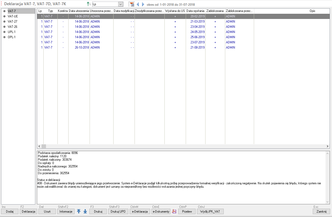
Task: Click the sort order arrows icon
Action: 89,4
